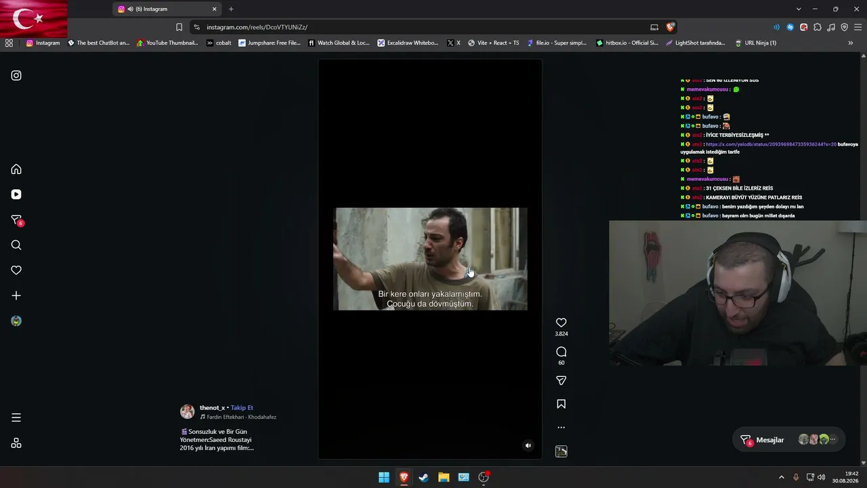Screen dimensions: 867x488
Task: Click the Instagram address bar URL
Action: 257,27
